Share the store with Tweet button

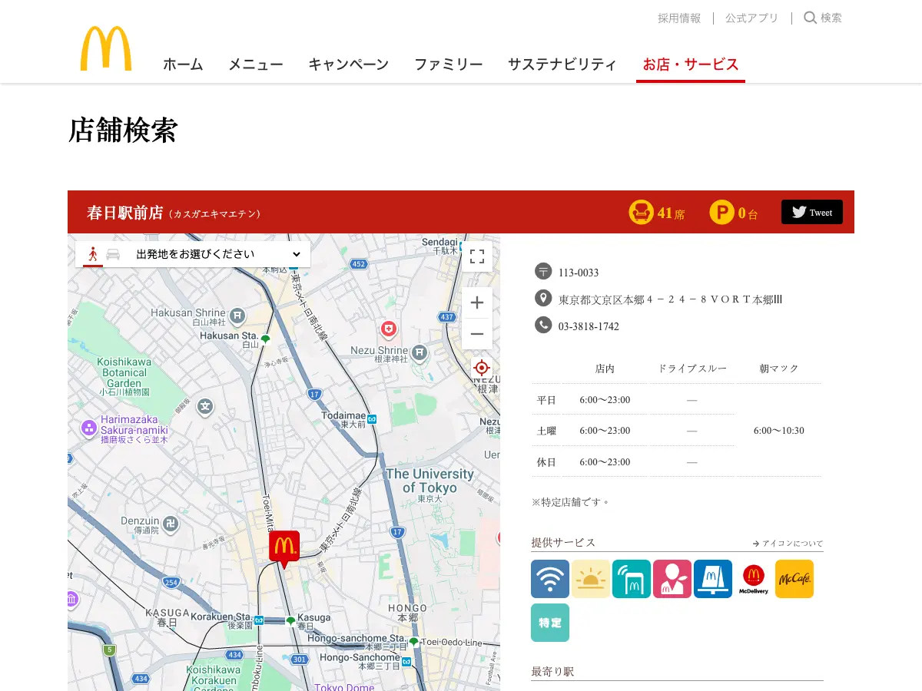[812, 212]
